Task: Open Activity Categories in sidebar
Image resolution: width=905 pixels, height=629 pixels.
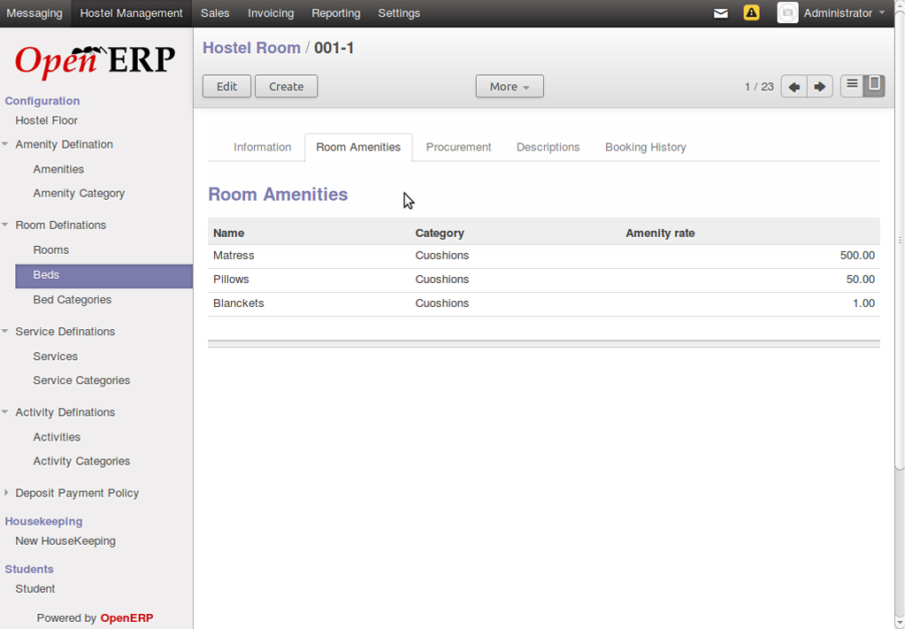Action: coord(81,461)
